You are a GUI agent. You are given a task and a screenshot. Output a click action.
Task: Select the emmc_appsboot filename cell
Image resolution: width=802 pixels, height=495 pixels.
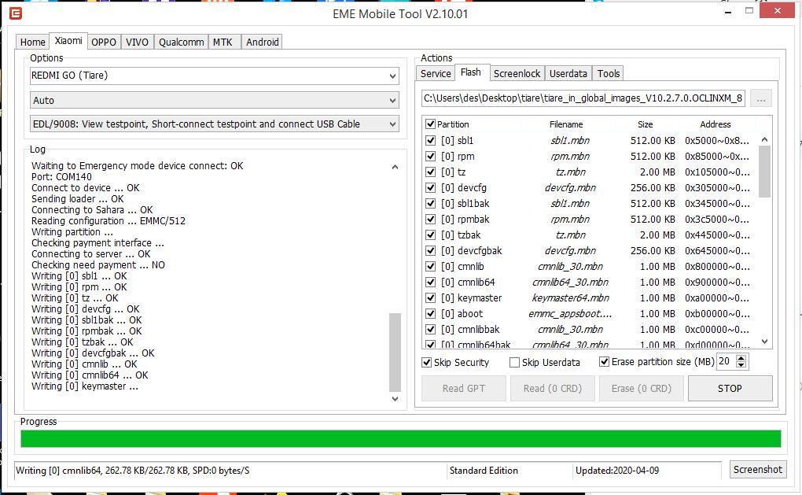click(x=570, y=314)
